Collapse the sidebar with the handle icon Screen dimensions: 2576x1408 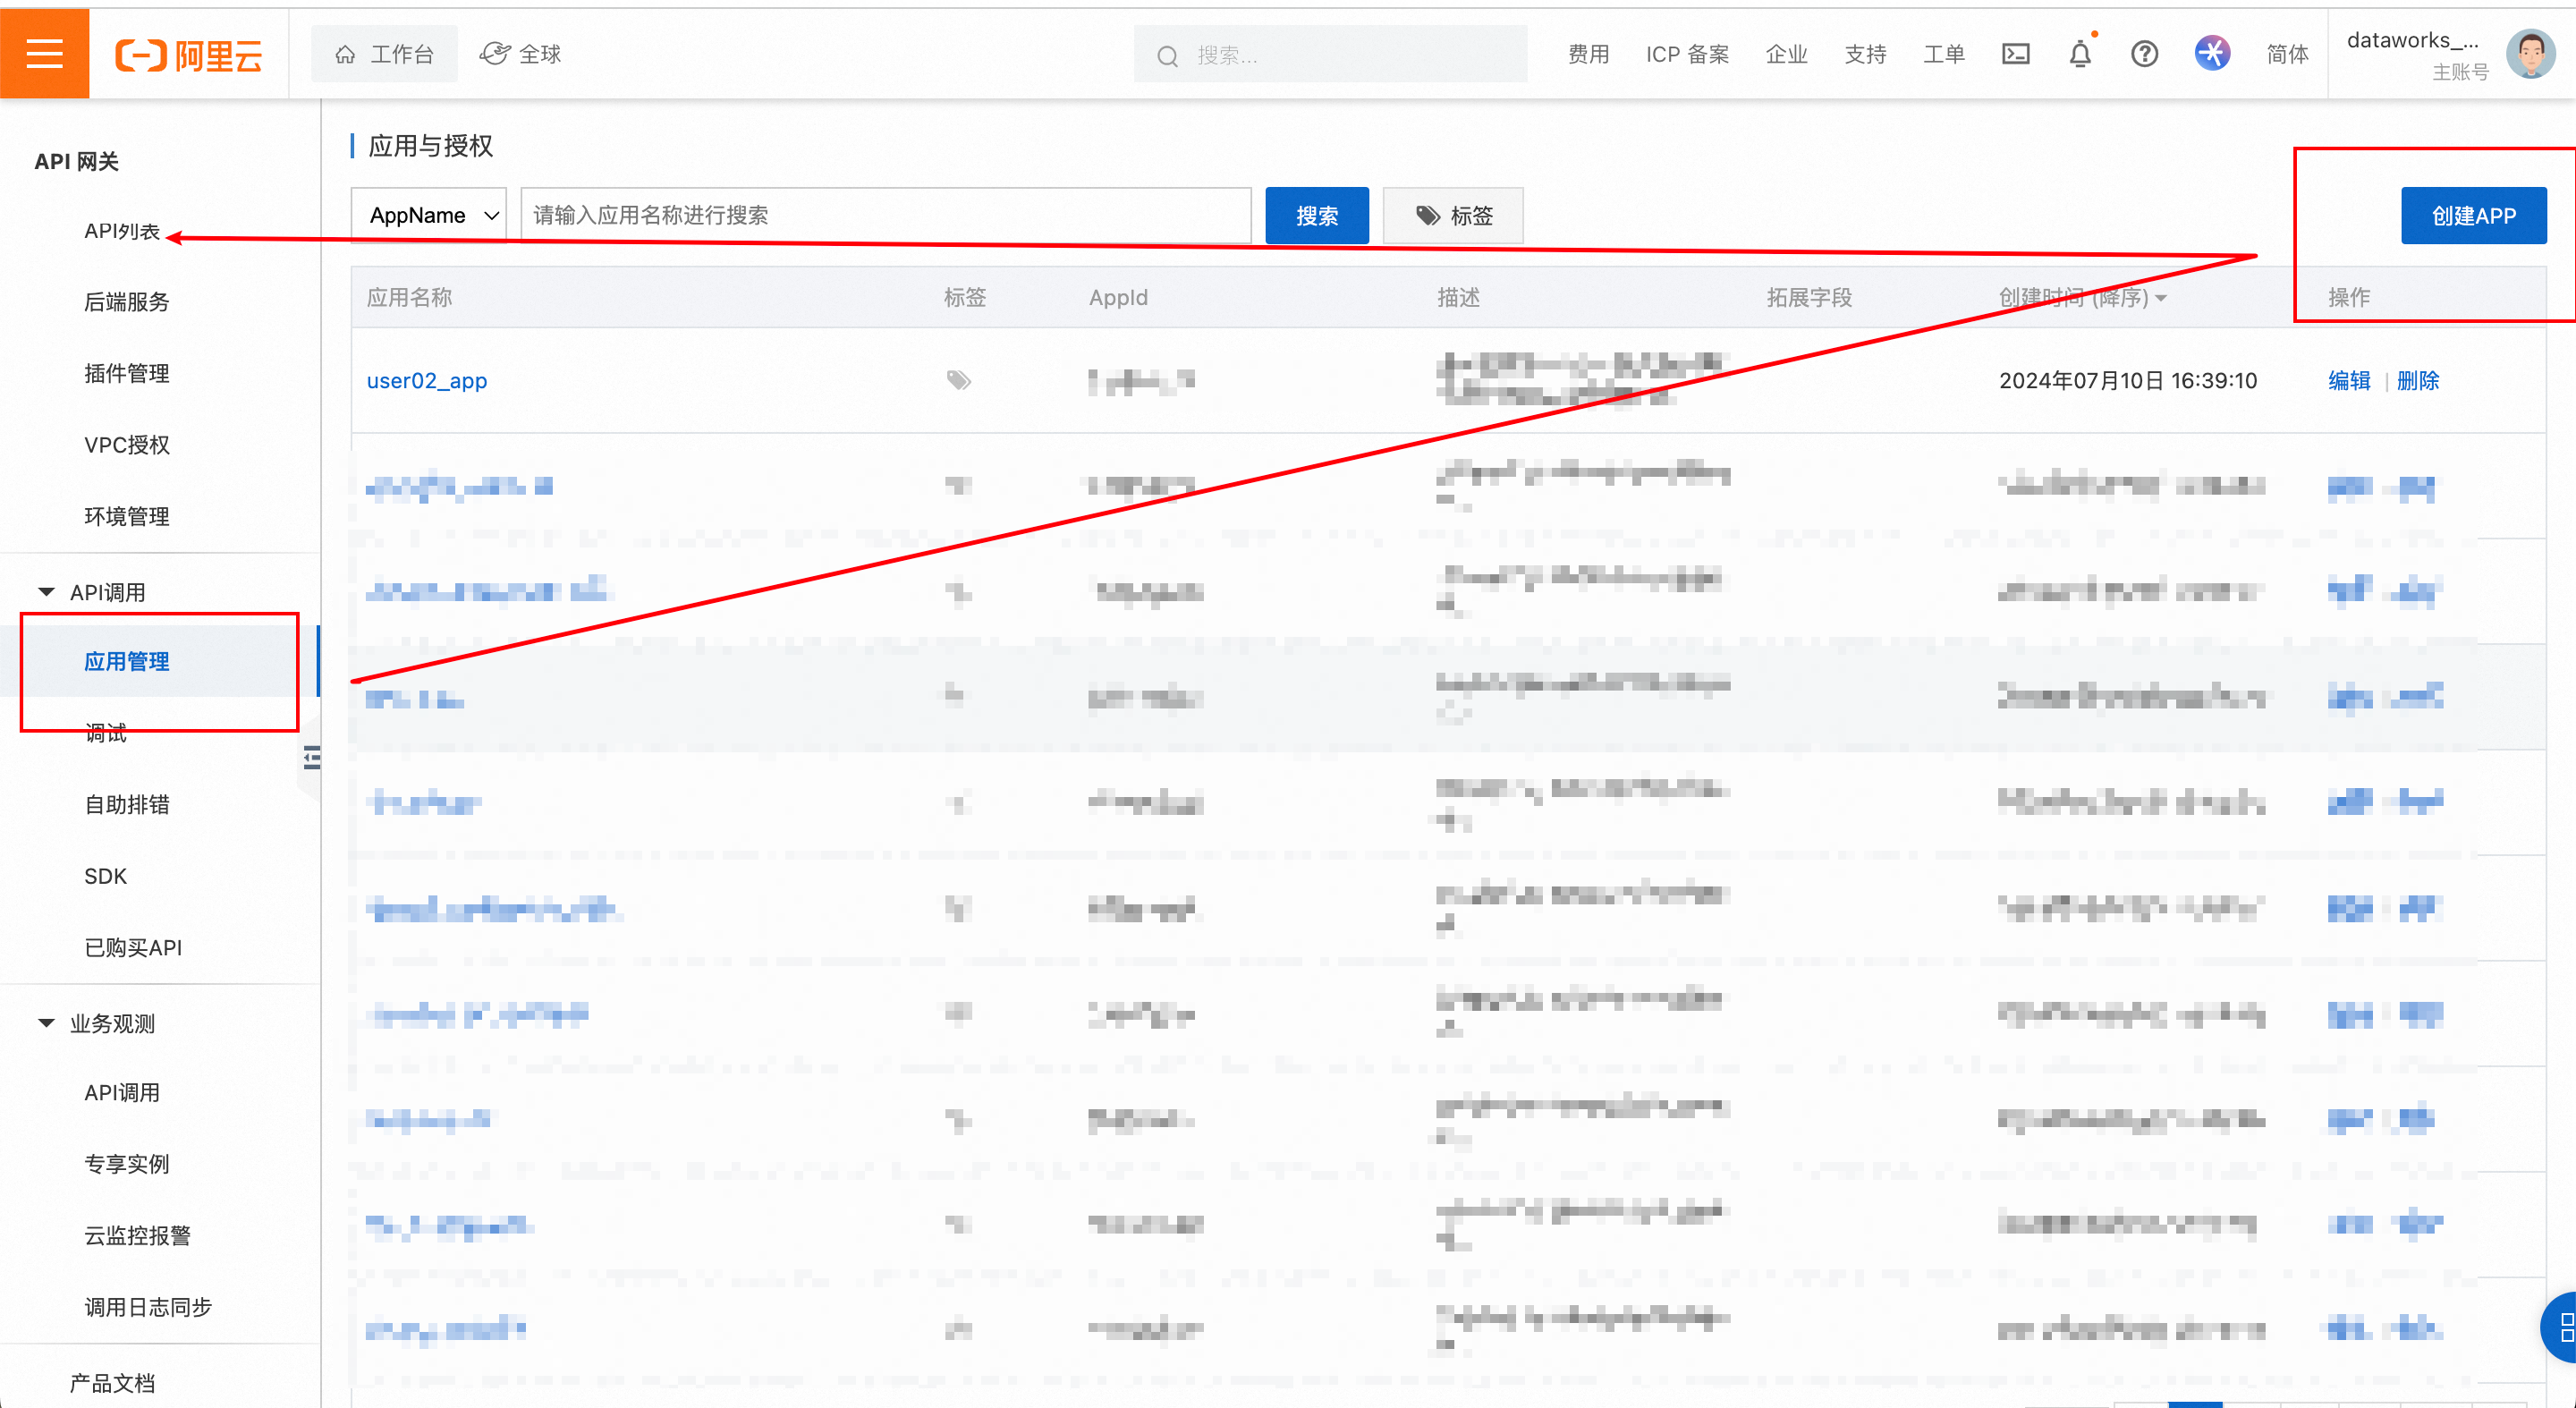[x=312, y=758]
